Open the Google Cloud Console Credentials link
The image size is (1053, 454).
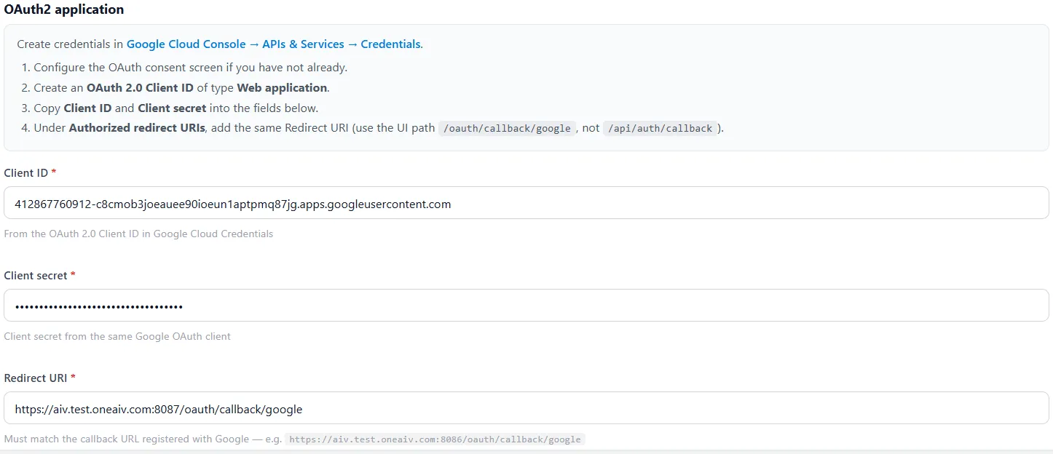[274, 44]
